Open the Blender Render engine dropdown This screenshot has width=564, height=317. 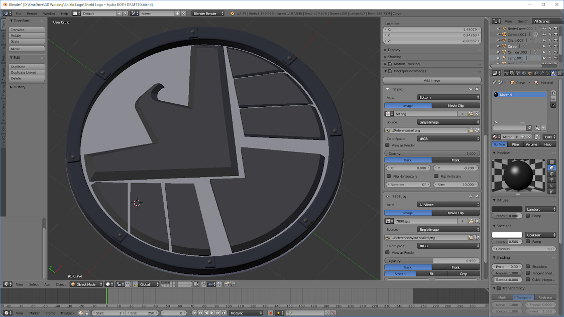(x=208, y=14)
